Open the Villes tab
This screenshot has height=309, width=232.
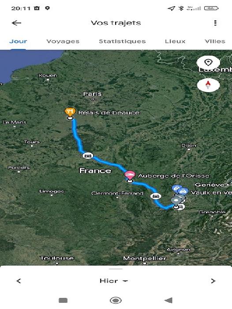pos(215,41)
